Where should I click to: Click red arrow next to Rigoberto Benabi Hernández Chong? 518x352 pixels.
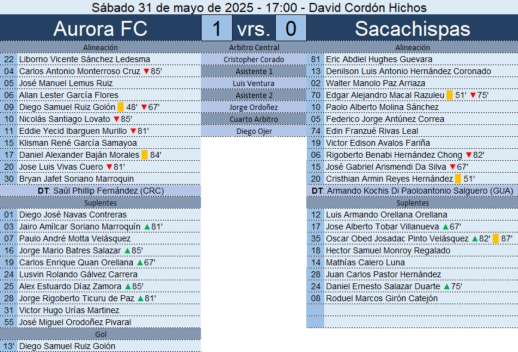(468, 155)
